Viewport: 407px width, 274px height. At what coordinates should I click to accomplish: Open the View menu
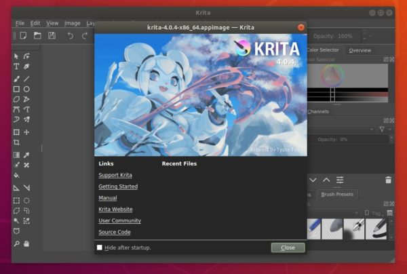coord(52,23)
